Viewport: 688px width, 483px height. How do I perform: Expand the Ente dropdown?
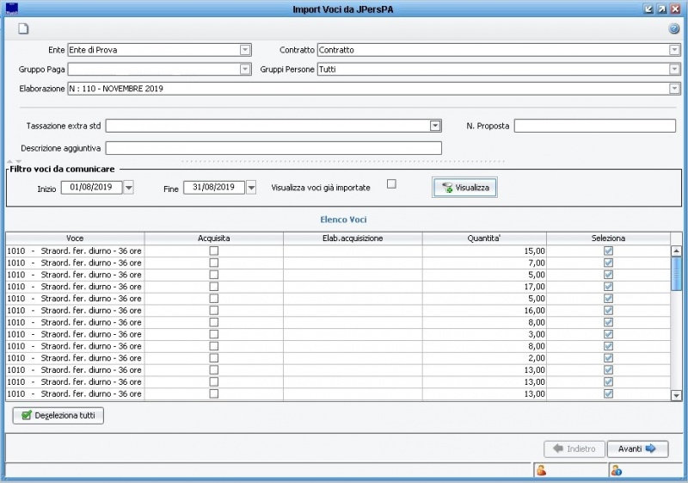(x=245, y=50)
